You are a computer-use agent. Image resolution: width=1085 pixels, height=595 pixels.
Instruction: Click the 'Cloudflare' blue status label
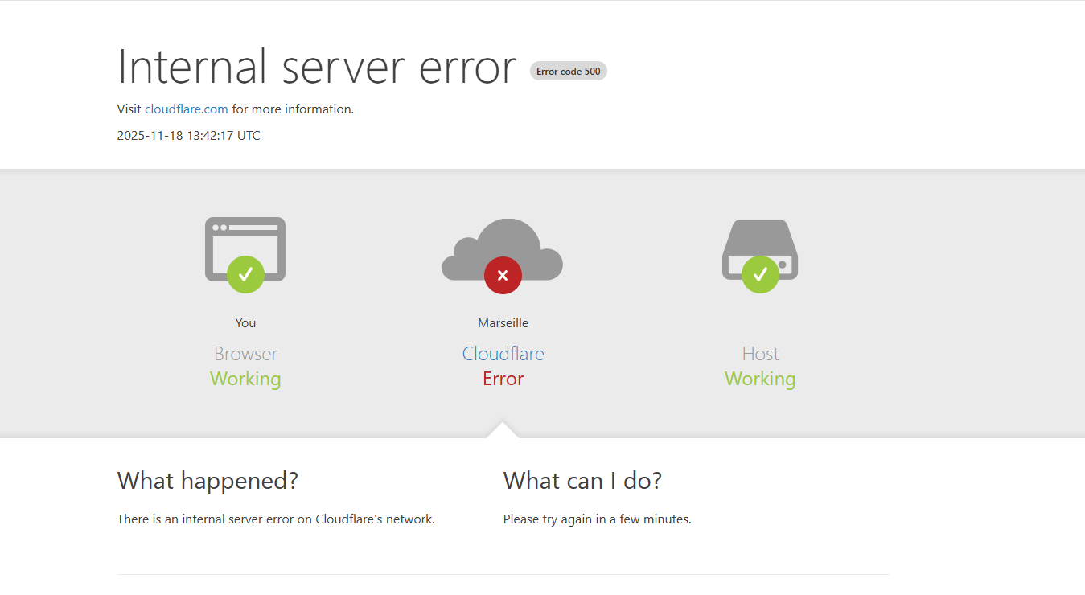(x=502, y=353)
